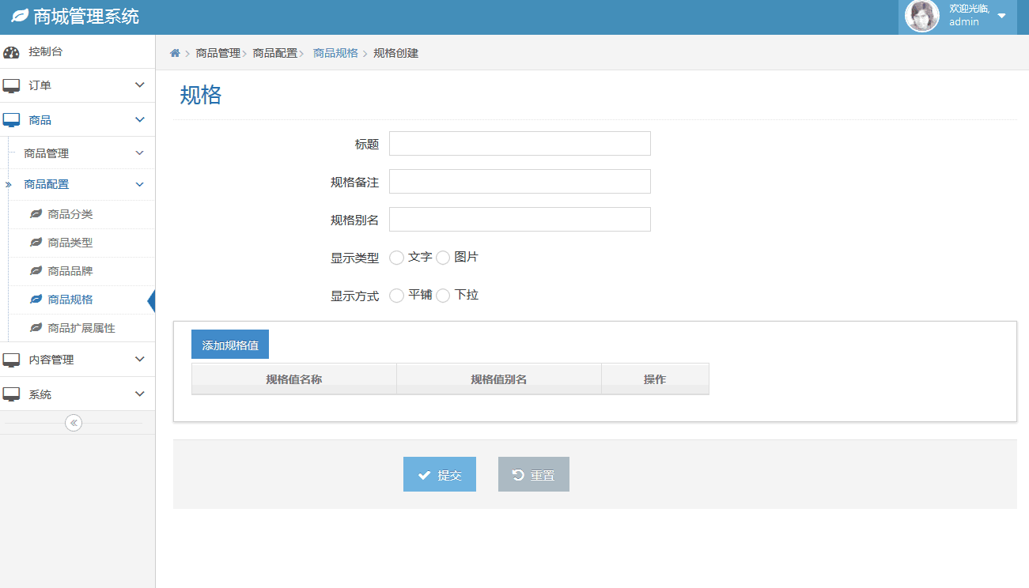Click the home icon in breadcrumb
The image size is (1029, 588).
tap(175, 53)
